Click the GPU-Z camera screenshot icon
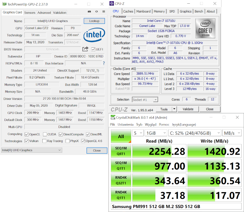244x212 pixels. 89,12
